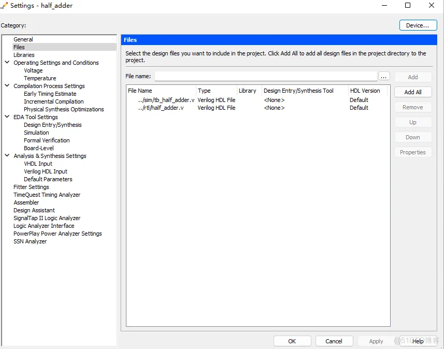Image resolution: width=444 pixels, height=349 pixels.
Task: Focus the File name input field
Action: click(x=266, y=77)
